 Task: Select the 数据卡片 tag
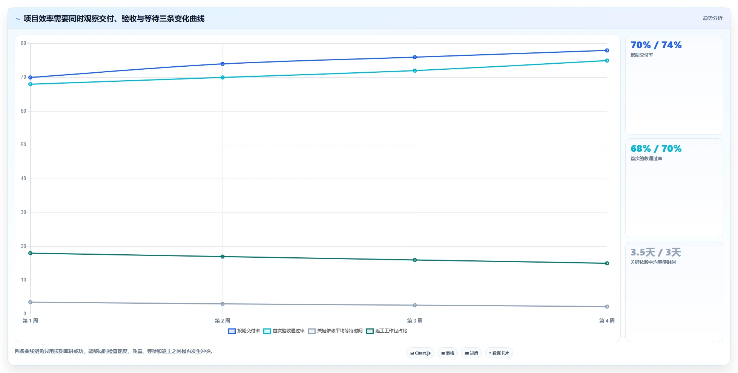[499, 353]
